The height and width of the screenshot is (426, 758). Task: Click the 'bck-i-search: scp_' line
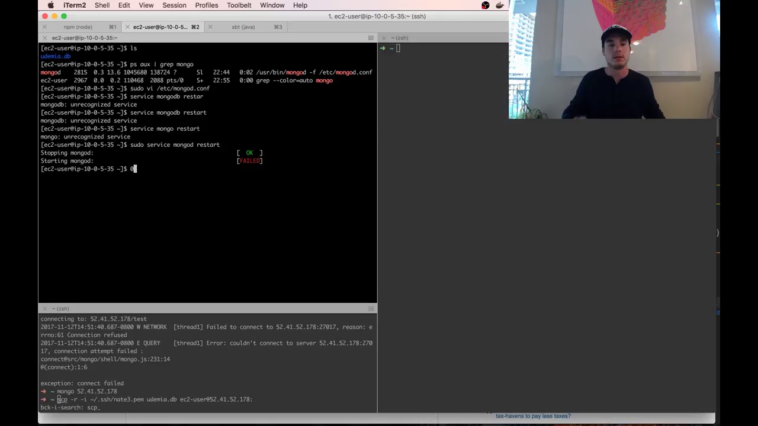[x=70, y=408]
